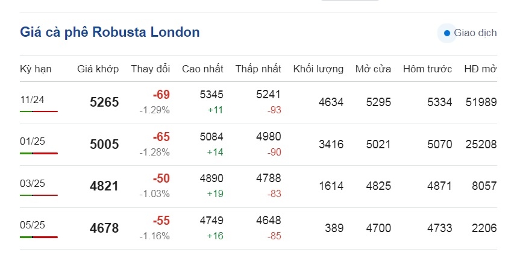Click the Thấp nhất column header

[258, 69]
